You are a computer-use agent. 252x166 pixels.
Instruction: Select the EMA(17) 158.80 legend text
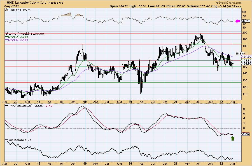18,37
